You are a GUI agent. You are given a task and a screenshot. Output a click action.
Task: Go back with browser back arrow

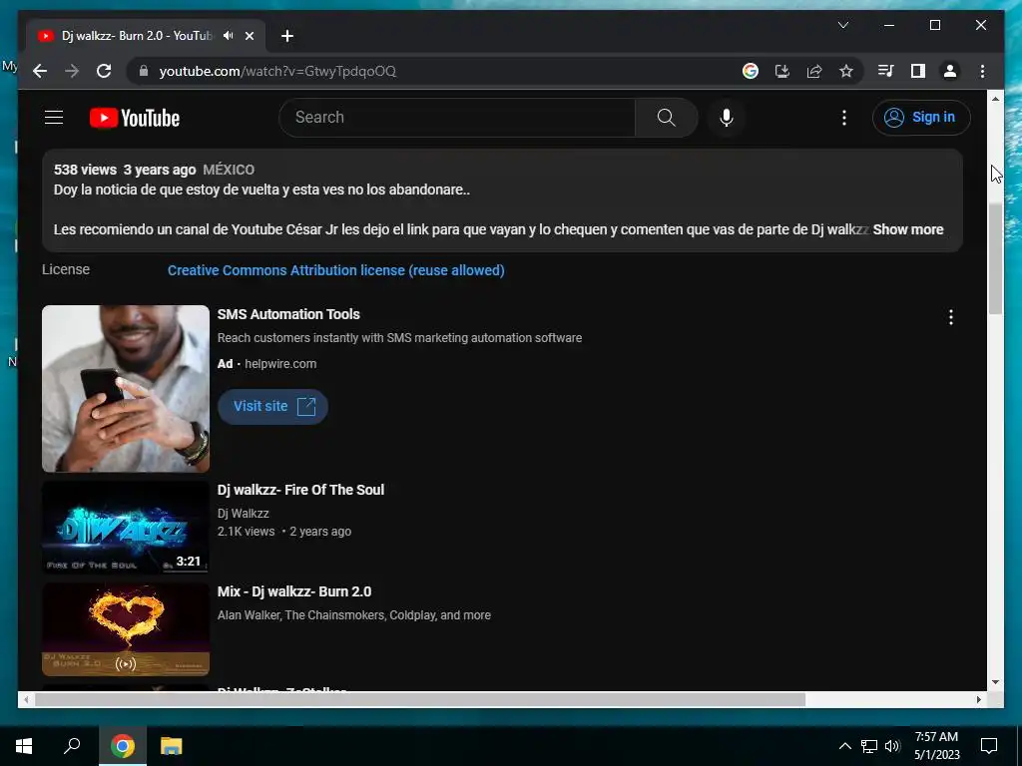click(40, 71)
